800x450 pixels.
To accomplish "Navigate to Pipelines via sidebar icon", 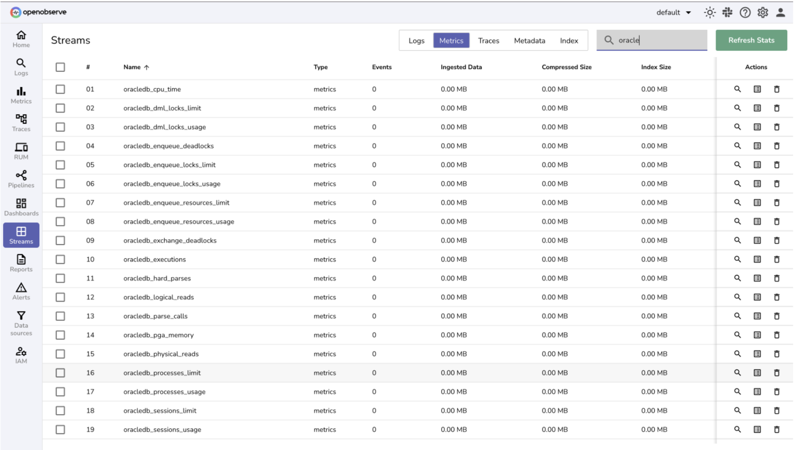I will 21,179.
